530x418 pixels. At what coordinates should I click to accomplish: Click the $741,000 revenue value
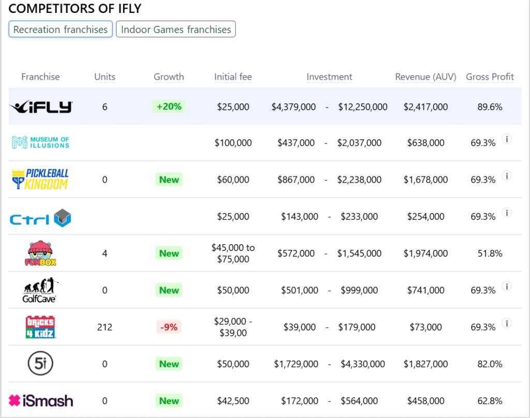tap(425, 290)
